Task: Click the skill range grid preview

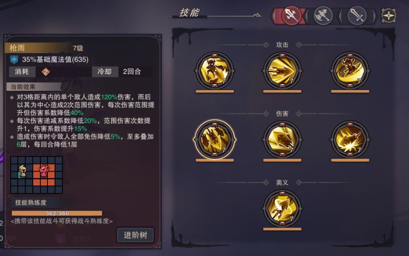Action: pos(36,175)
